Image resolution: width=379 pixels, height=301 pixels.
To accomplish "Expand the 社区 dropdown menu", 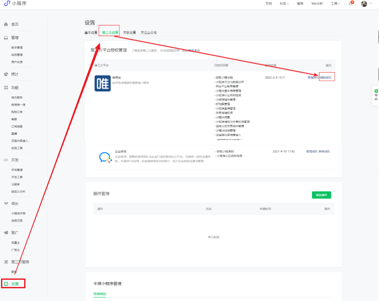I will (x=284, y=4).
